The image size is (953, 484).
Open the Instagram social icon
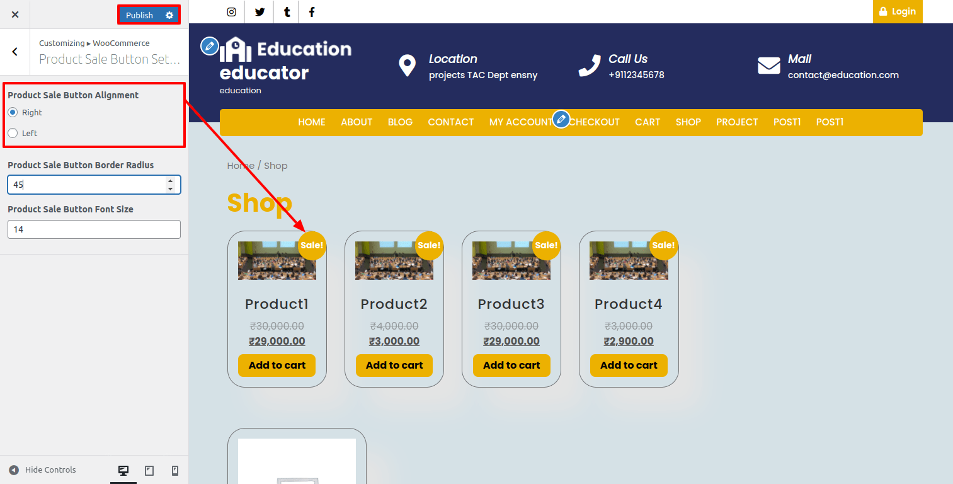pos(232,12)
